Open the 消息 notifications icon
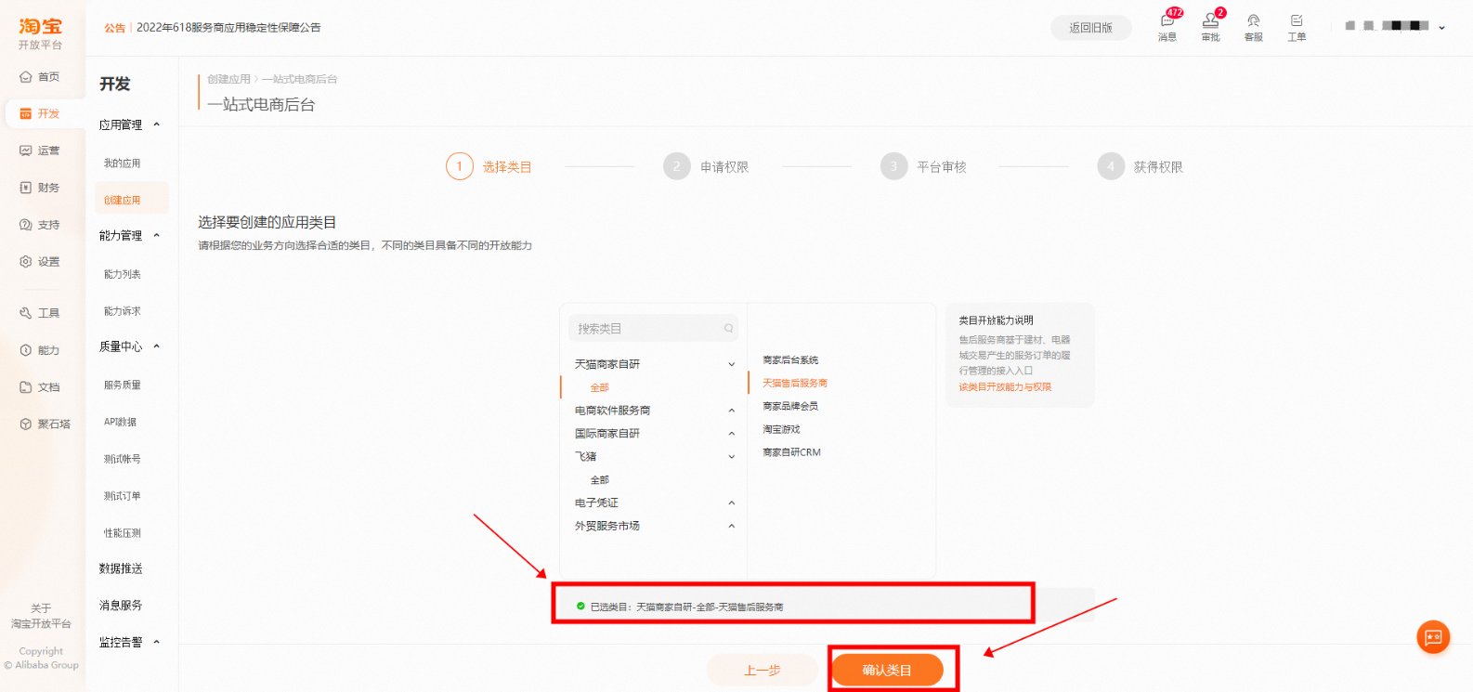The width and height of the screenshot is (1473, 692). pos(1167,26)
